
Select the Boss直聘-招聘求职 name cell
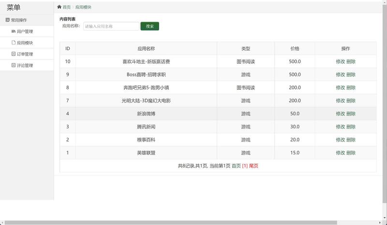[x=146, y=75]
